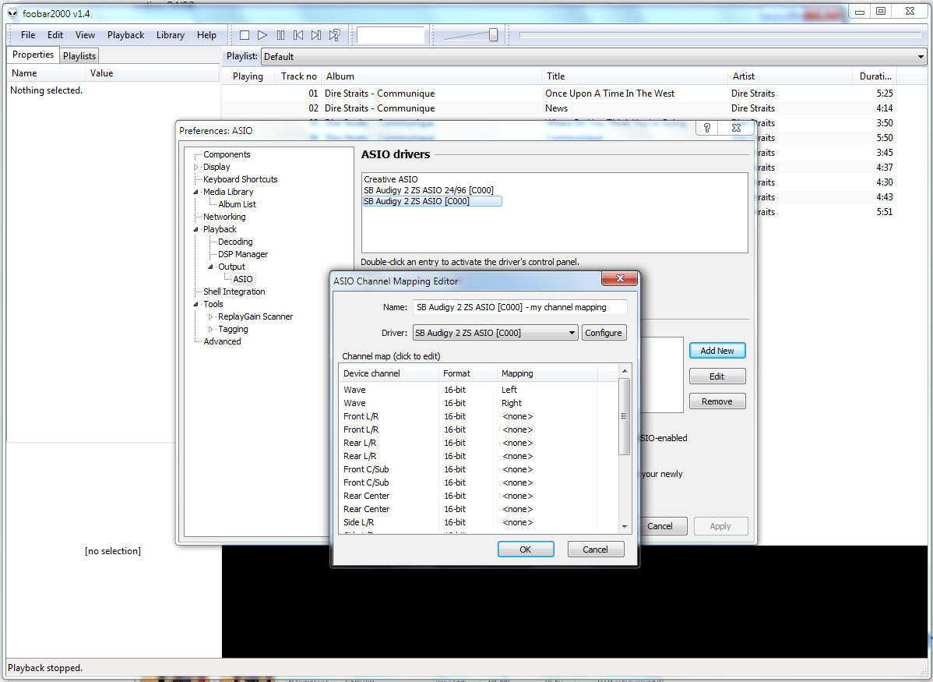Viewport: 933px width, 682px height.
Task: Click the channel map scrollbar down arrow
Action: pos(624,527)
